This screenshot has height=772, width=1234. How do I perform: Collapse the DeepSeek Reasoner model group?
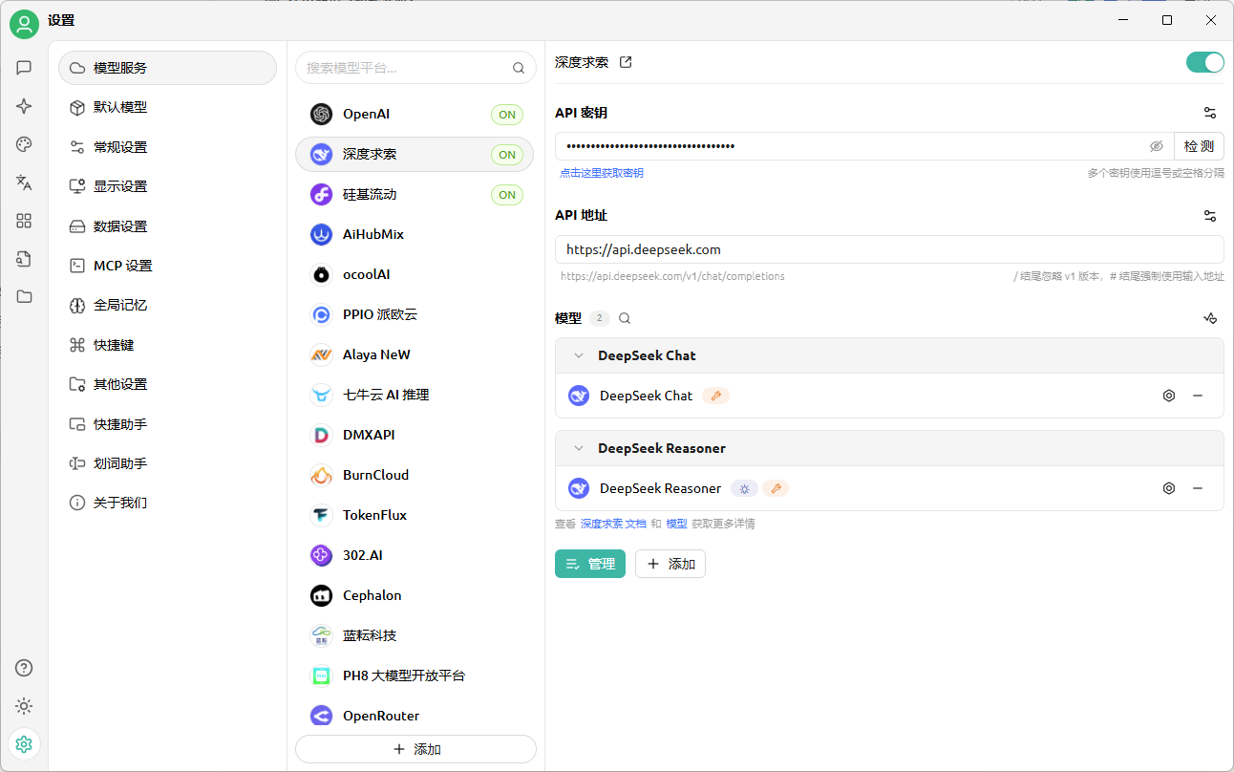coord(578,448)
